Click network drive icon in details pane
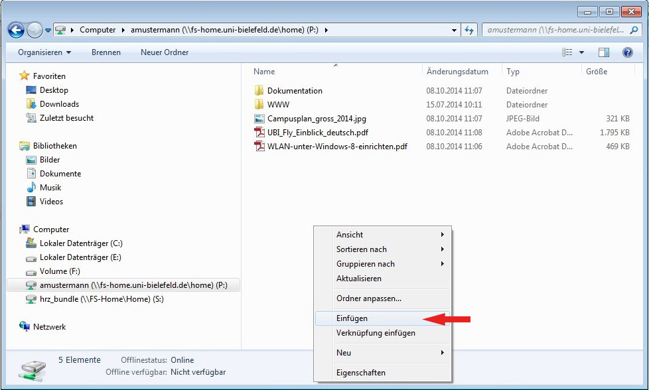The height and width of the screenshot is (390, 649). click(32, 369)
